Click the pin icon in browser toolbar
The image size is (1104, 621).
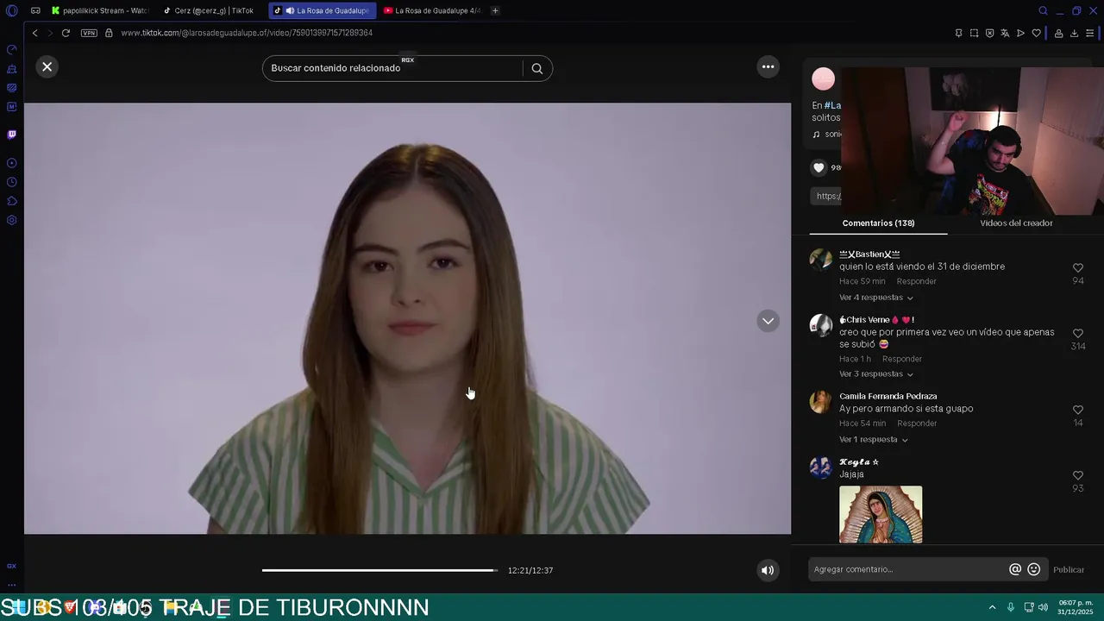pyautogui.click(x=958, y=33)
